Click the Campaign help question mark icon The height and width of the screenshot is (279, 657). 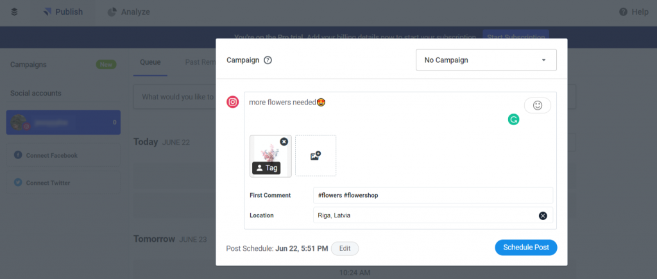pyautogui.click(x=268, y=60)
